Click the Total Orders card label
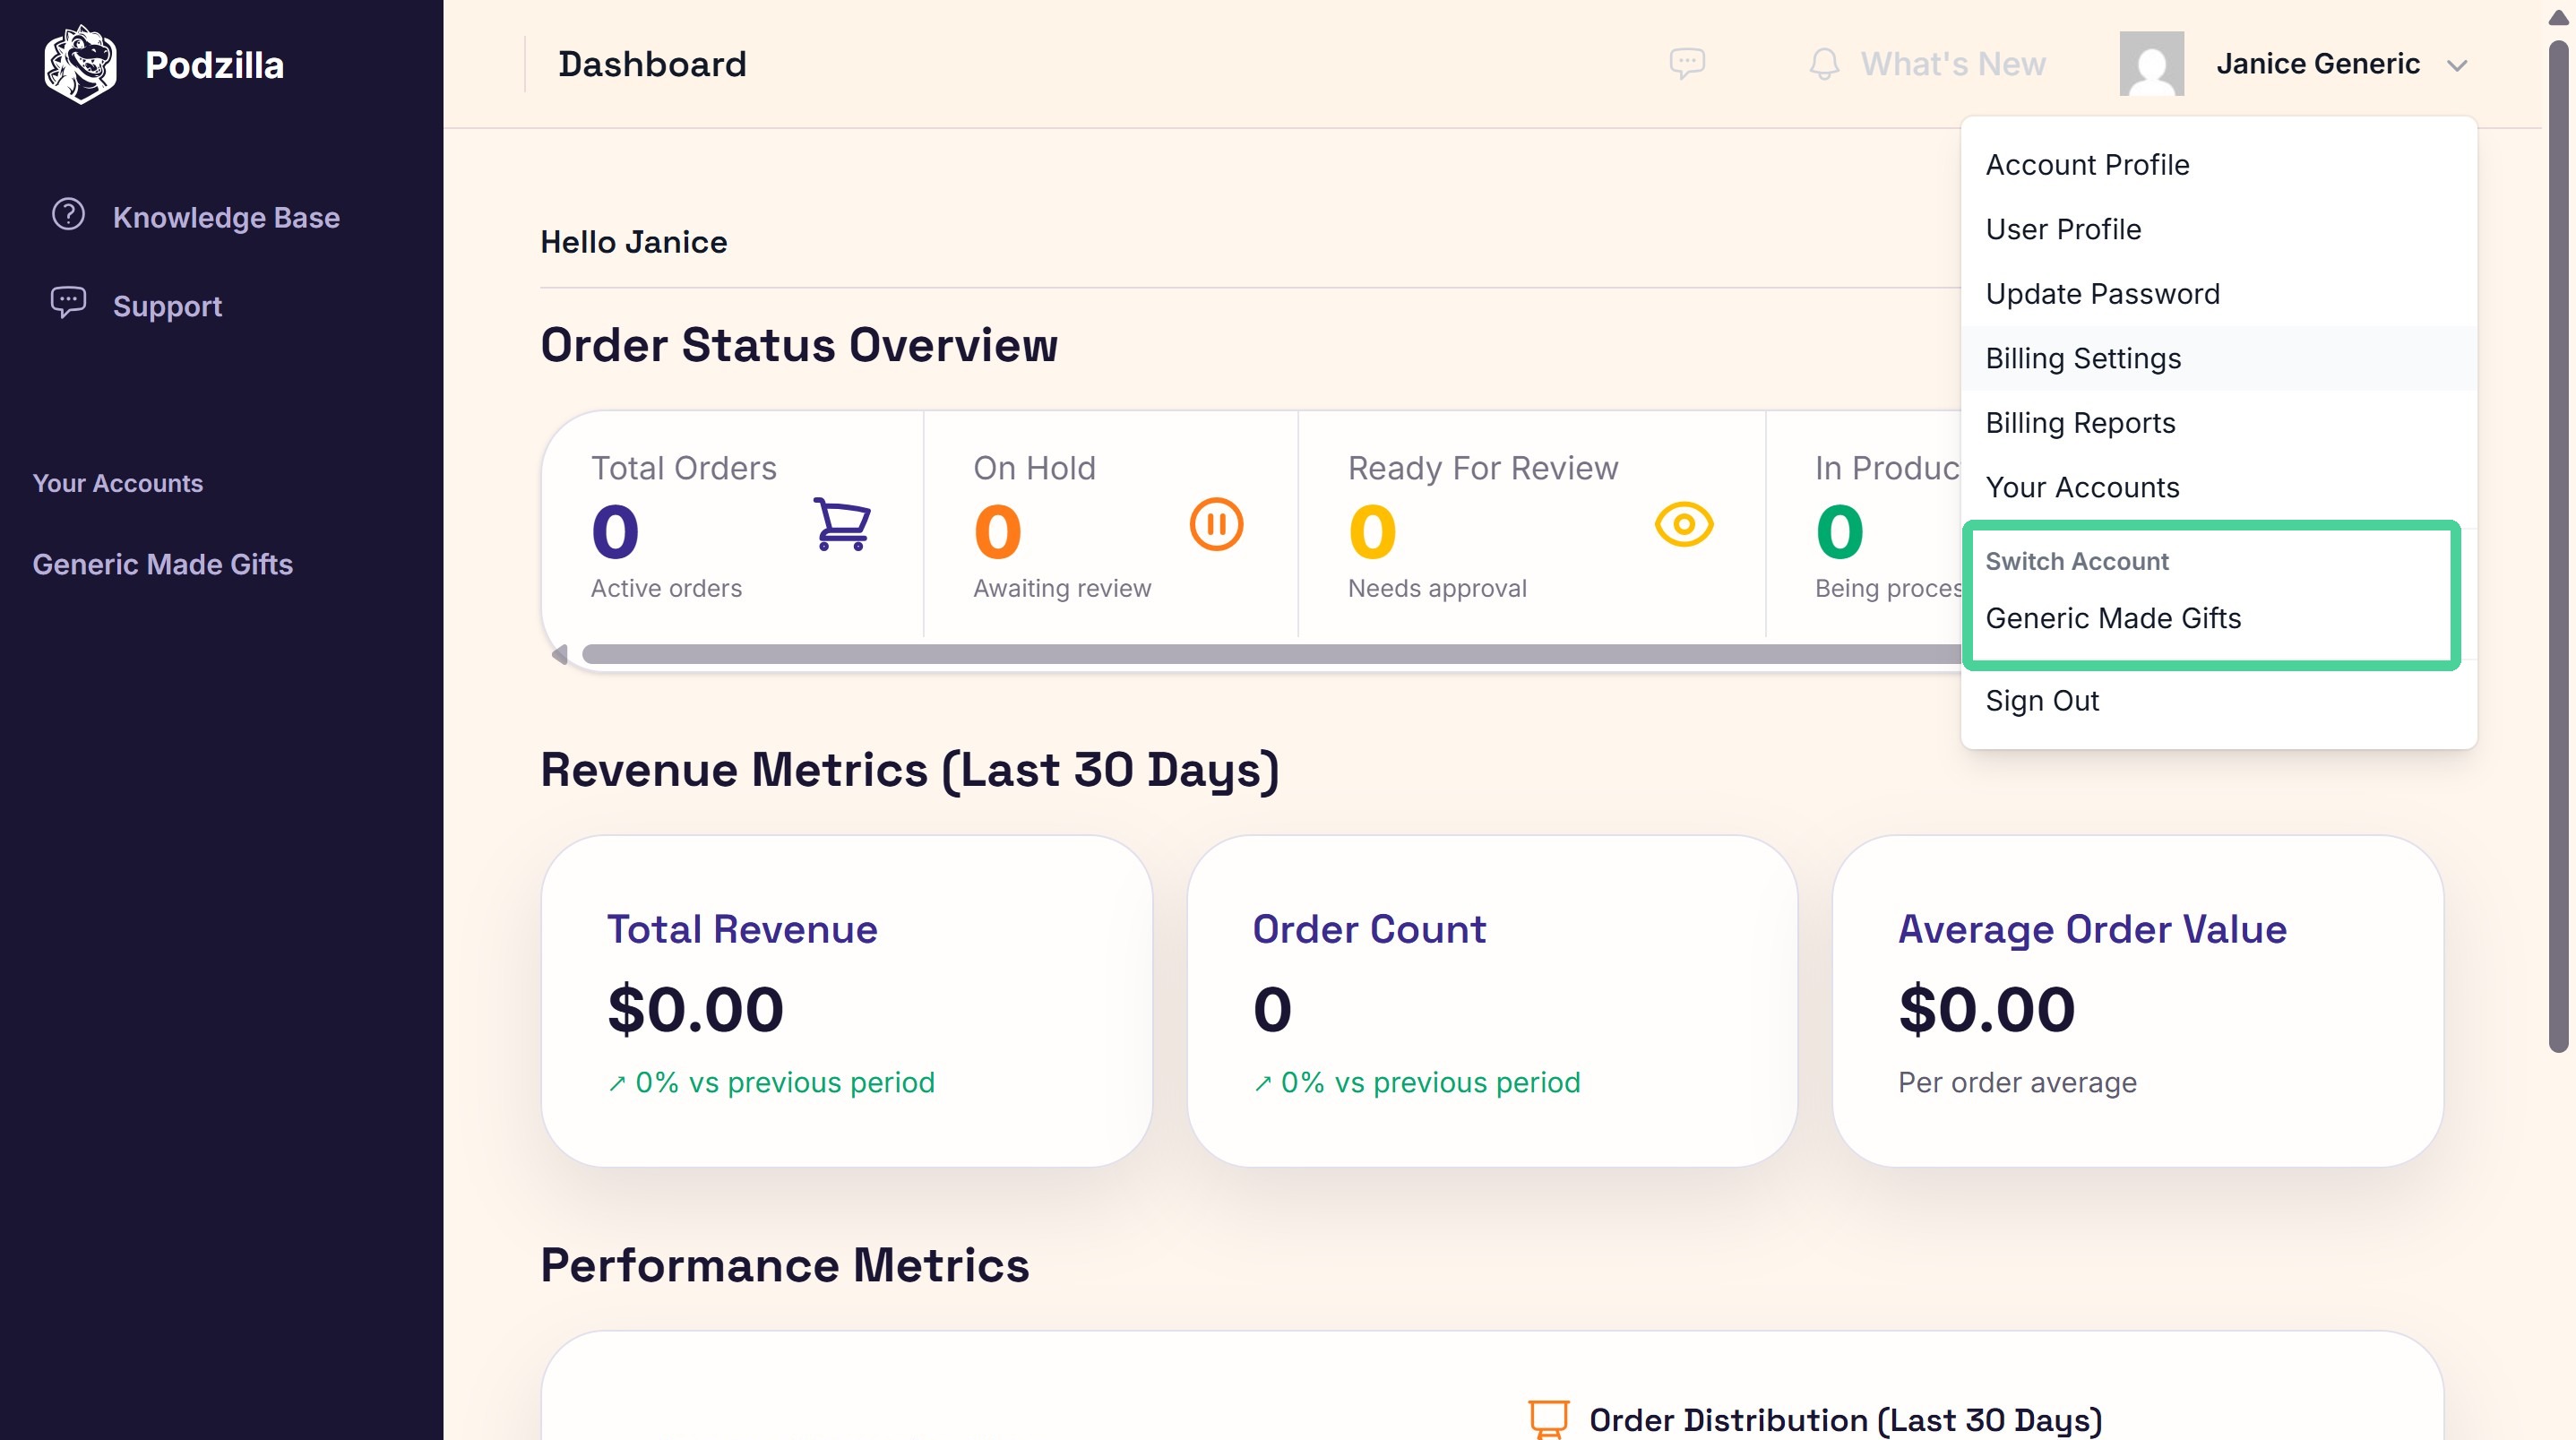This screenshot has height=1440, width=2576. coord(683,468)
